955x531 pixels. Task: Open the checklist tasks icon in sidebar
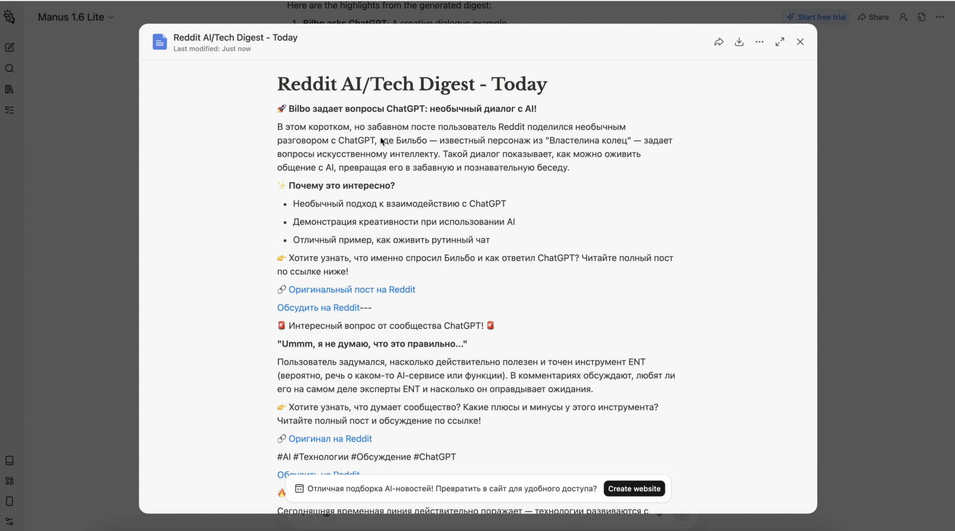9,110
